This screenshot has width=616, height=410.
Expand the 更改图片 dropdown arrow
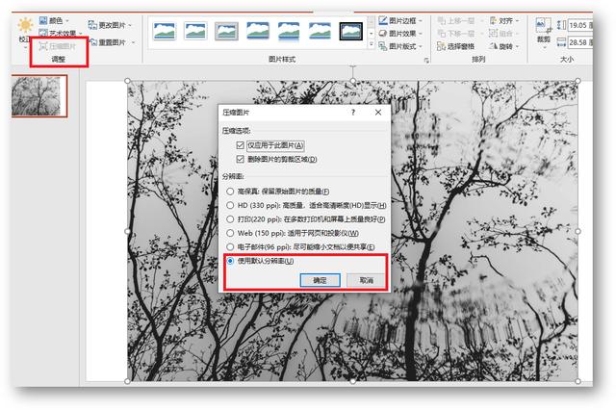click(x=130, y=26)
